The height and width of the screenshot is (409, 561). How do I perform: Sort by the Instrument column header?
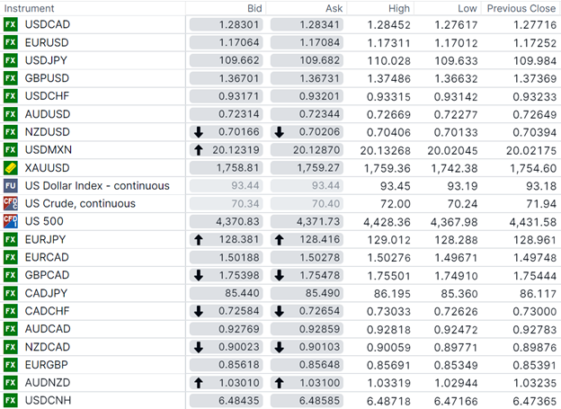[29, 7]
